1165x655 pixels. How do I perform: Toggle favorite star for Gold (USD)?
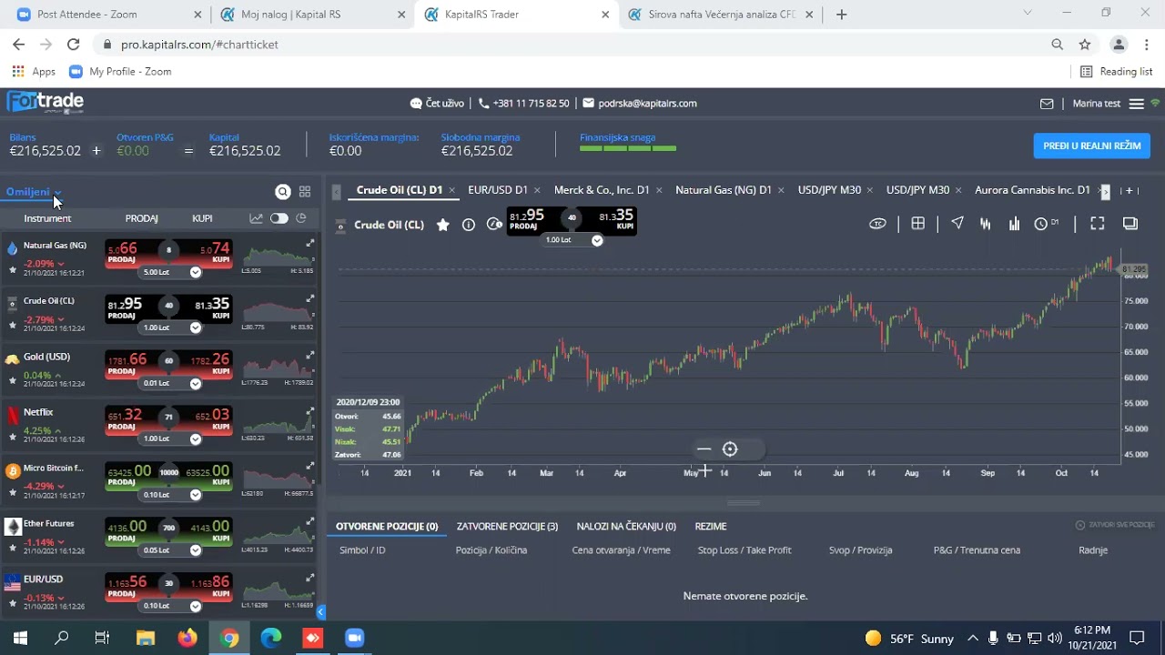(x=13, y=381)
